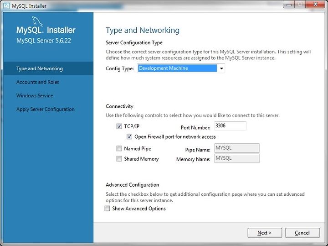Click the MySQL dolphin logo in sidebar
The height and width of the screenshot is (246, 328).
37,21
